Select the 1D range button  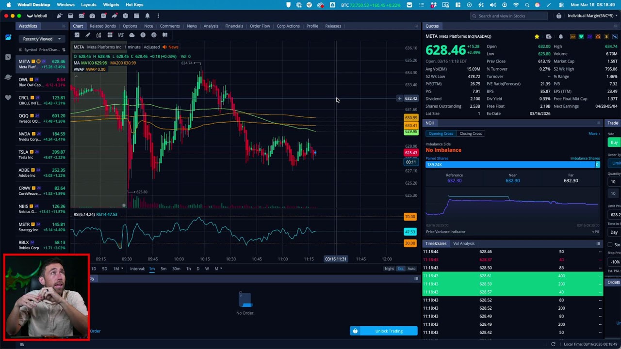(94, 269)
